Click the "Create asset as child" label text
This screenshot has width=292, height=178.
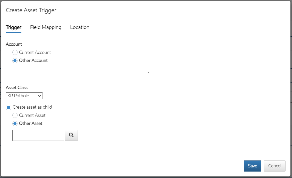point(32,107)
